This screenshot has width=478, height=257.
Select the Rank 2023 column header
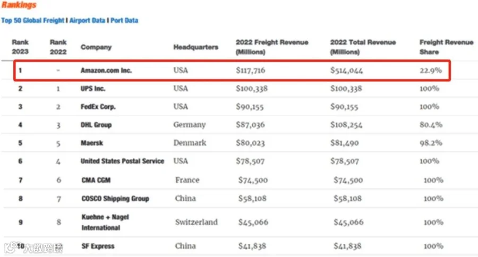coord(20,47)
